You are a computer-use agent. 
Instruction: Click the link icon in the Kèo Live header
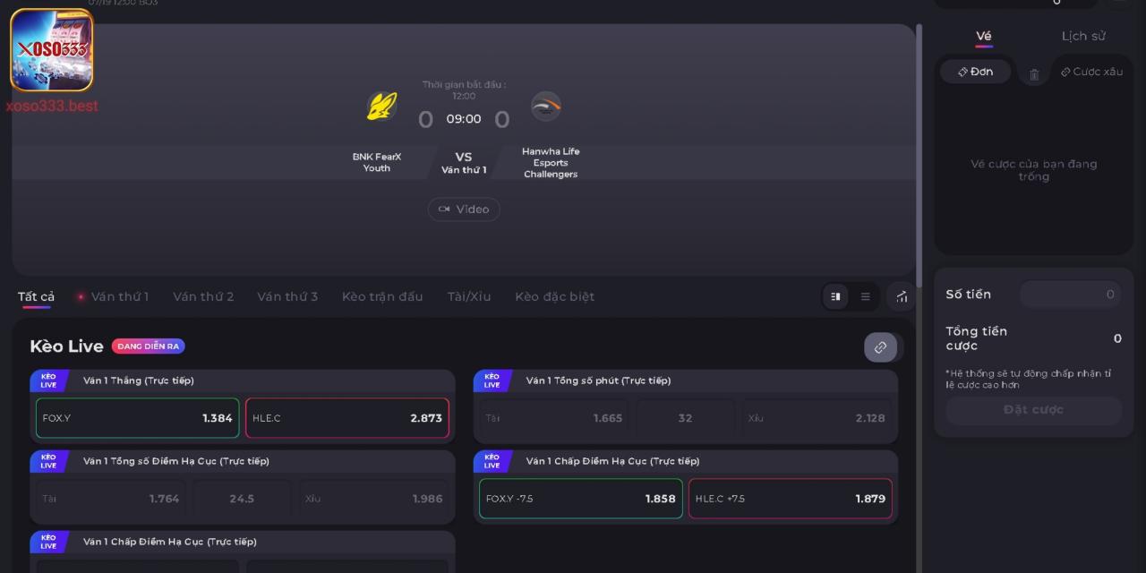tap(881, 347)
